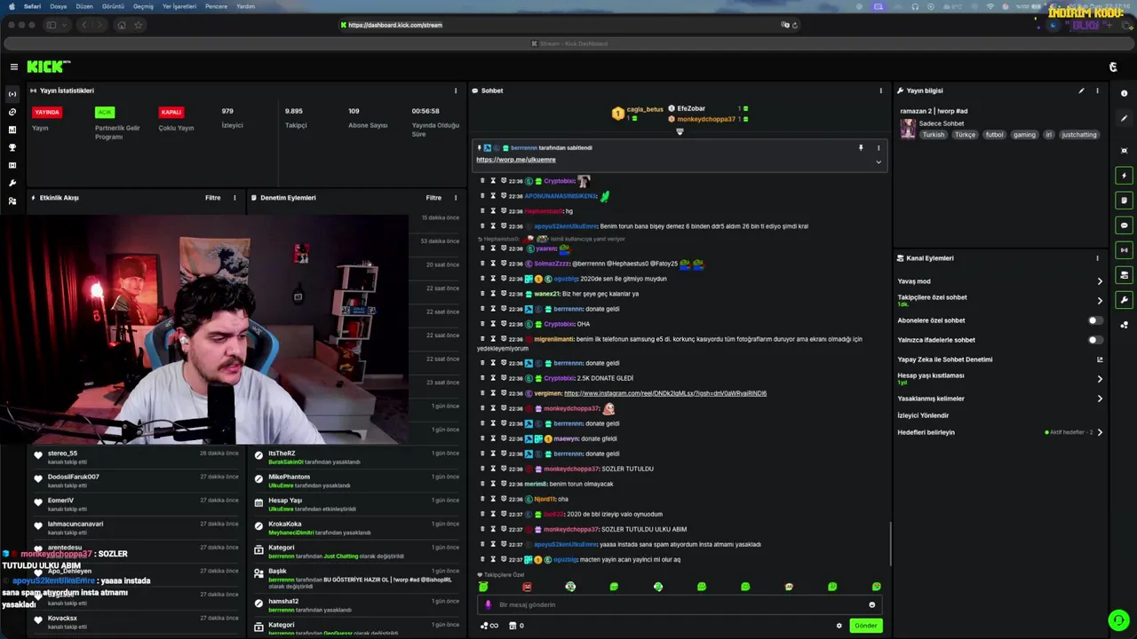The height and width of the screenshot is (639, 1137).
Task: Open the analytics chart icon in the sidebar
Action: (x=12, y=130)
